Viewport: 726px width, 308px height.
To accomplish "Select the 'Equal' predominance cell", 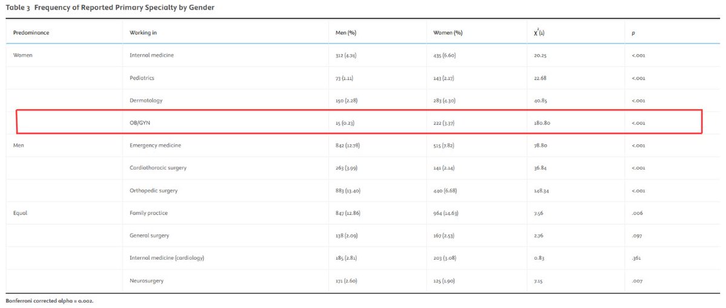I will [21, 213].
